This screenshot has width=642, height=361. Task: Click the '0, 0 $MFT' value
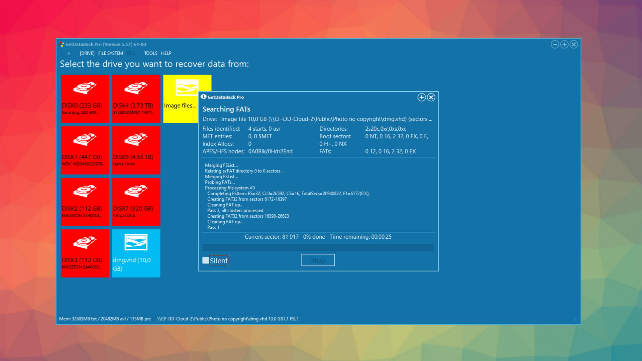(x=260, y=136)
